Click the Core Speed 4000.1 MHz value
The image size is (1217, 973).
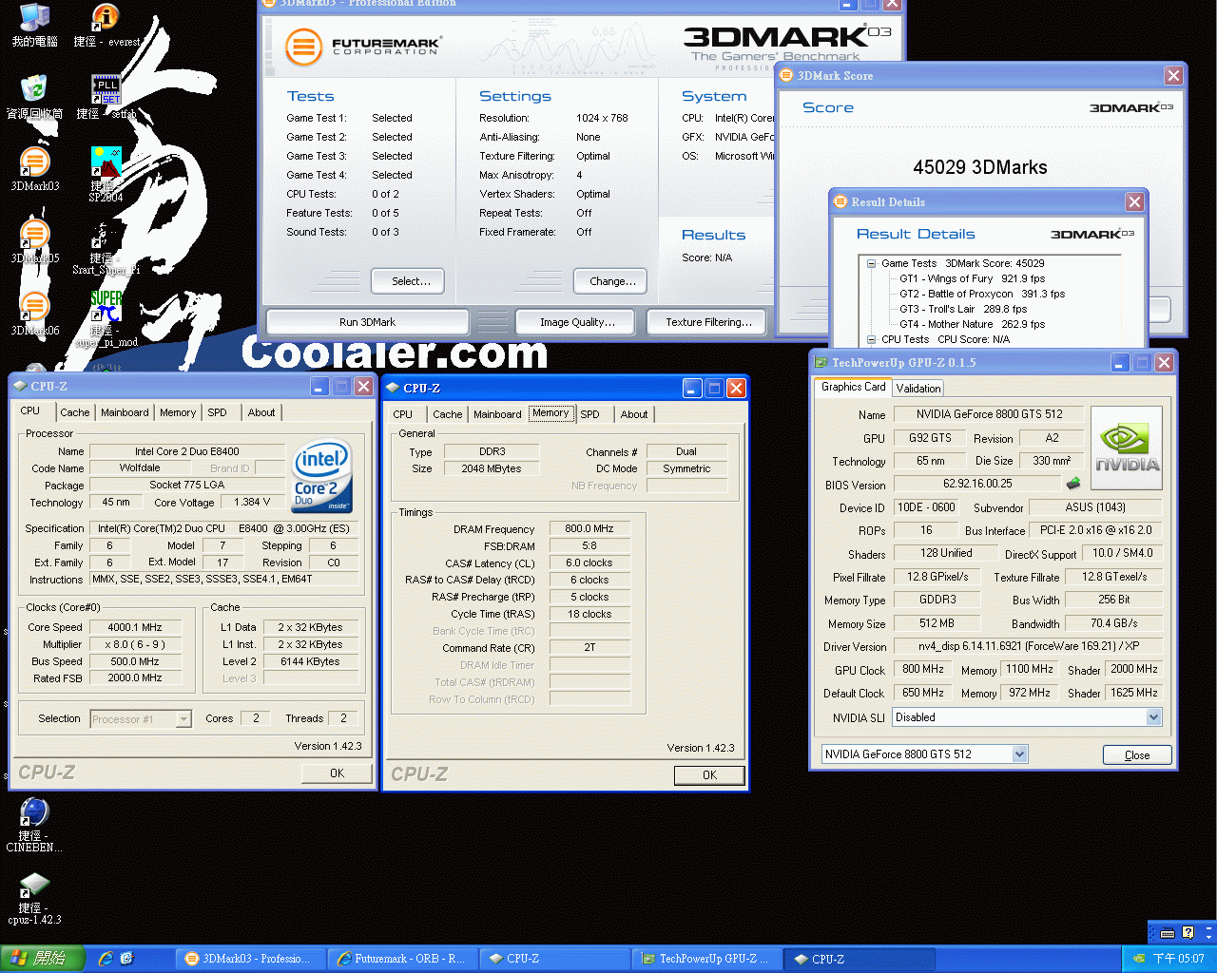tap(134, 627)
